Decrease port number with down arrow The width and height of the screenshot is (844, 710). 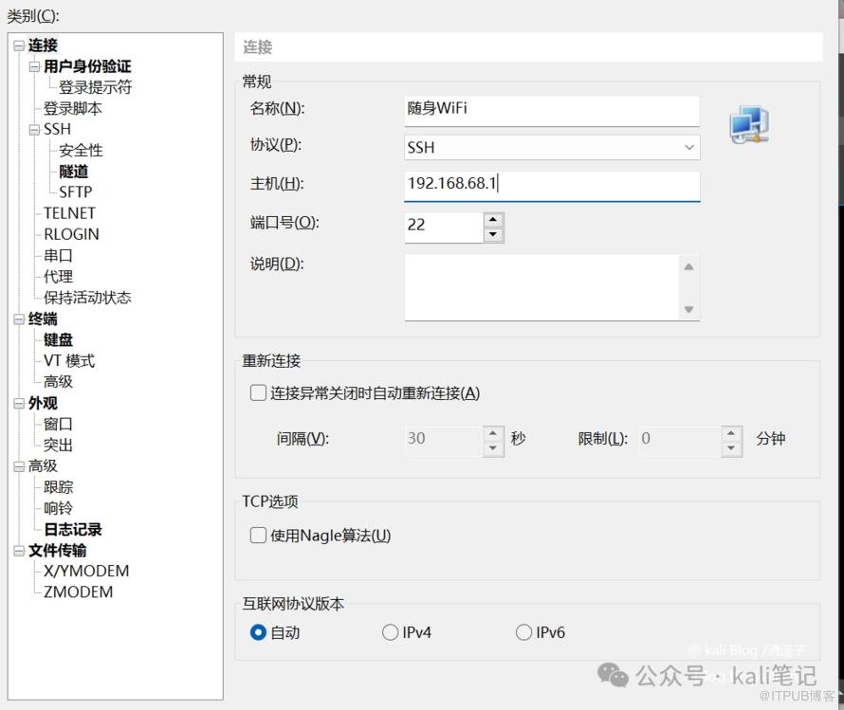tap(492, 234)
